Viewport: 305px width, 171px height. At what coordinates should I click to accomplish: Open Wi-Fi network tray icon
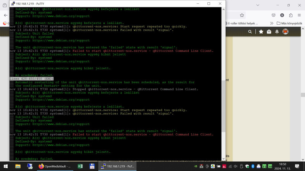pyautogui.click(x=230, y=166)
